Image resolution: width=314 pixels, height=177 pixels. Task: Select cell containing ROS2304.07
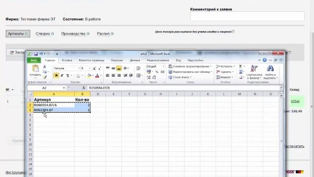pyautogui.click(x=53, y=110)
